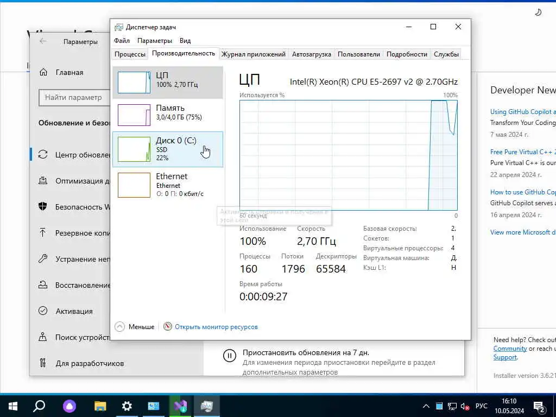Open the Windows Start menu

coord(13,406)
